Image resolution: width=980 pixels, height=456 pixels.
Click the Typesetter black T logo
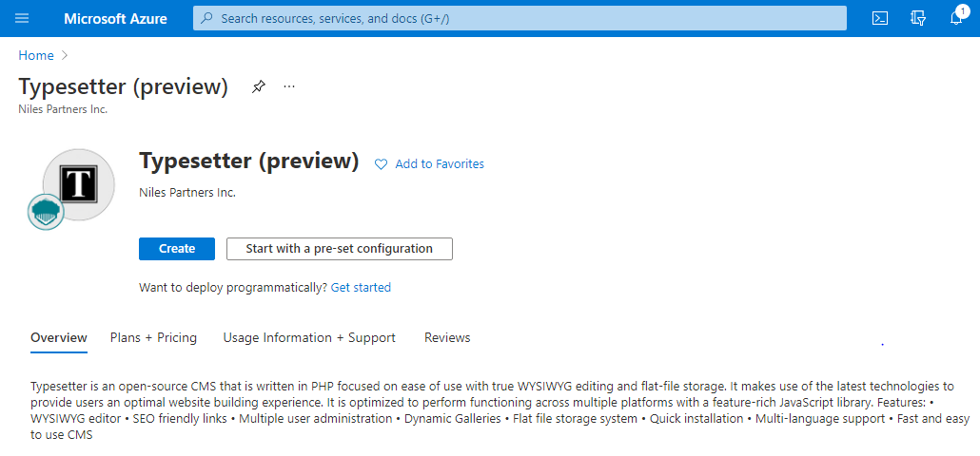(x=80, y=181)
